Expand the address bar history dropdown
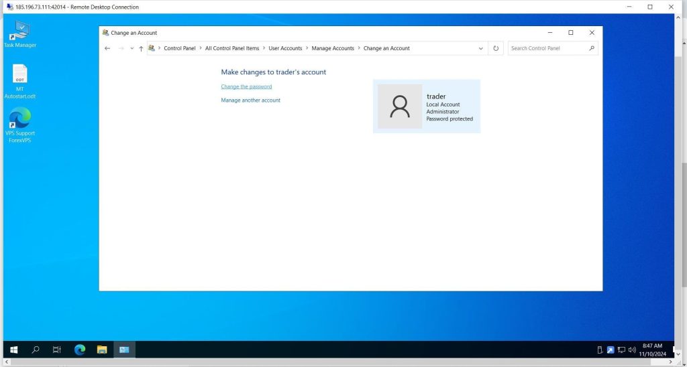Viewport: 687px width, 367px height. click(480, 49)
